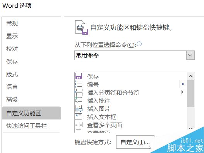Click the 自定义(T)... keyboard shortcut button

tap(135, 142)
